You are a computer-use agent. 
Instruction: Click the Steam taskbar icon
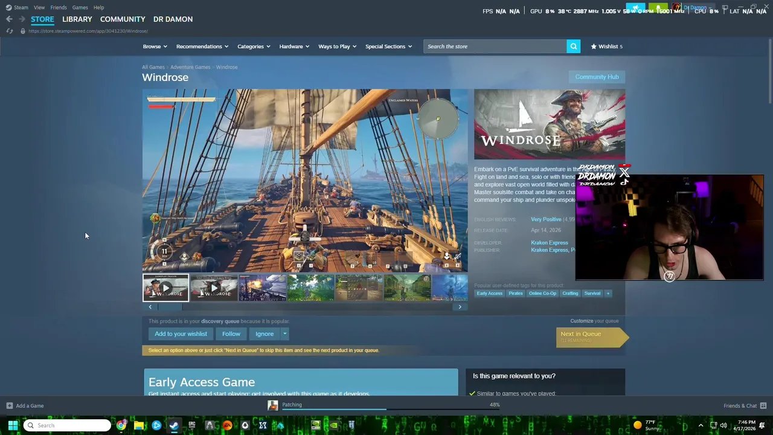coord(174,425)
